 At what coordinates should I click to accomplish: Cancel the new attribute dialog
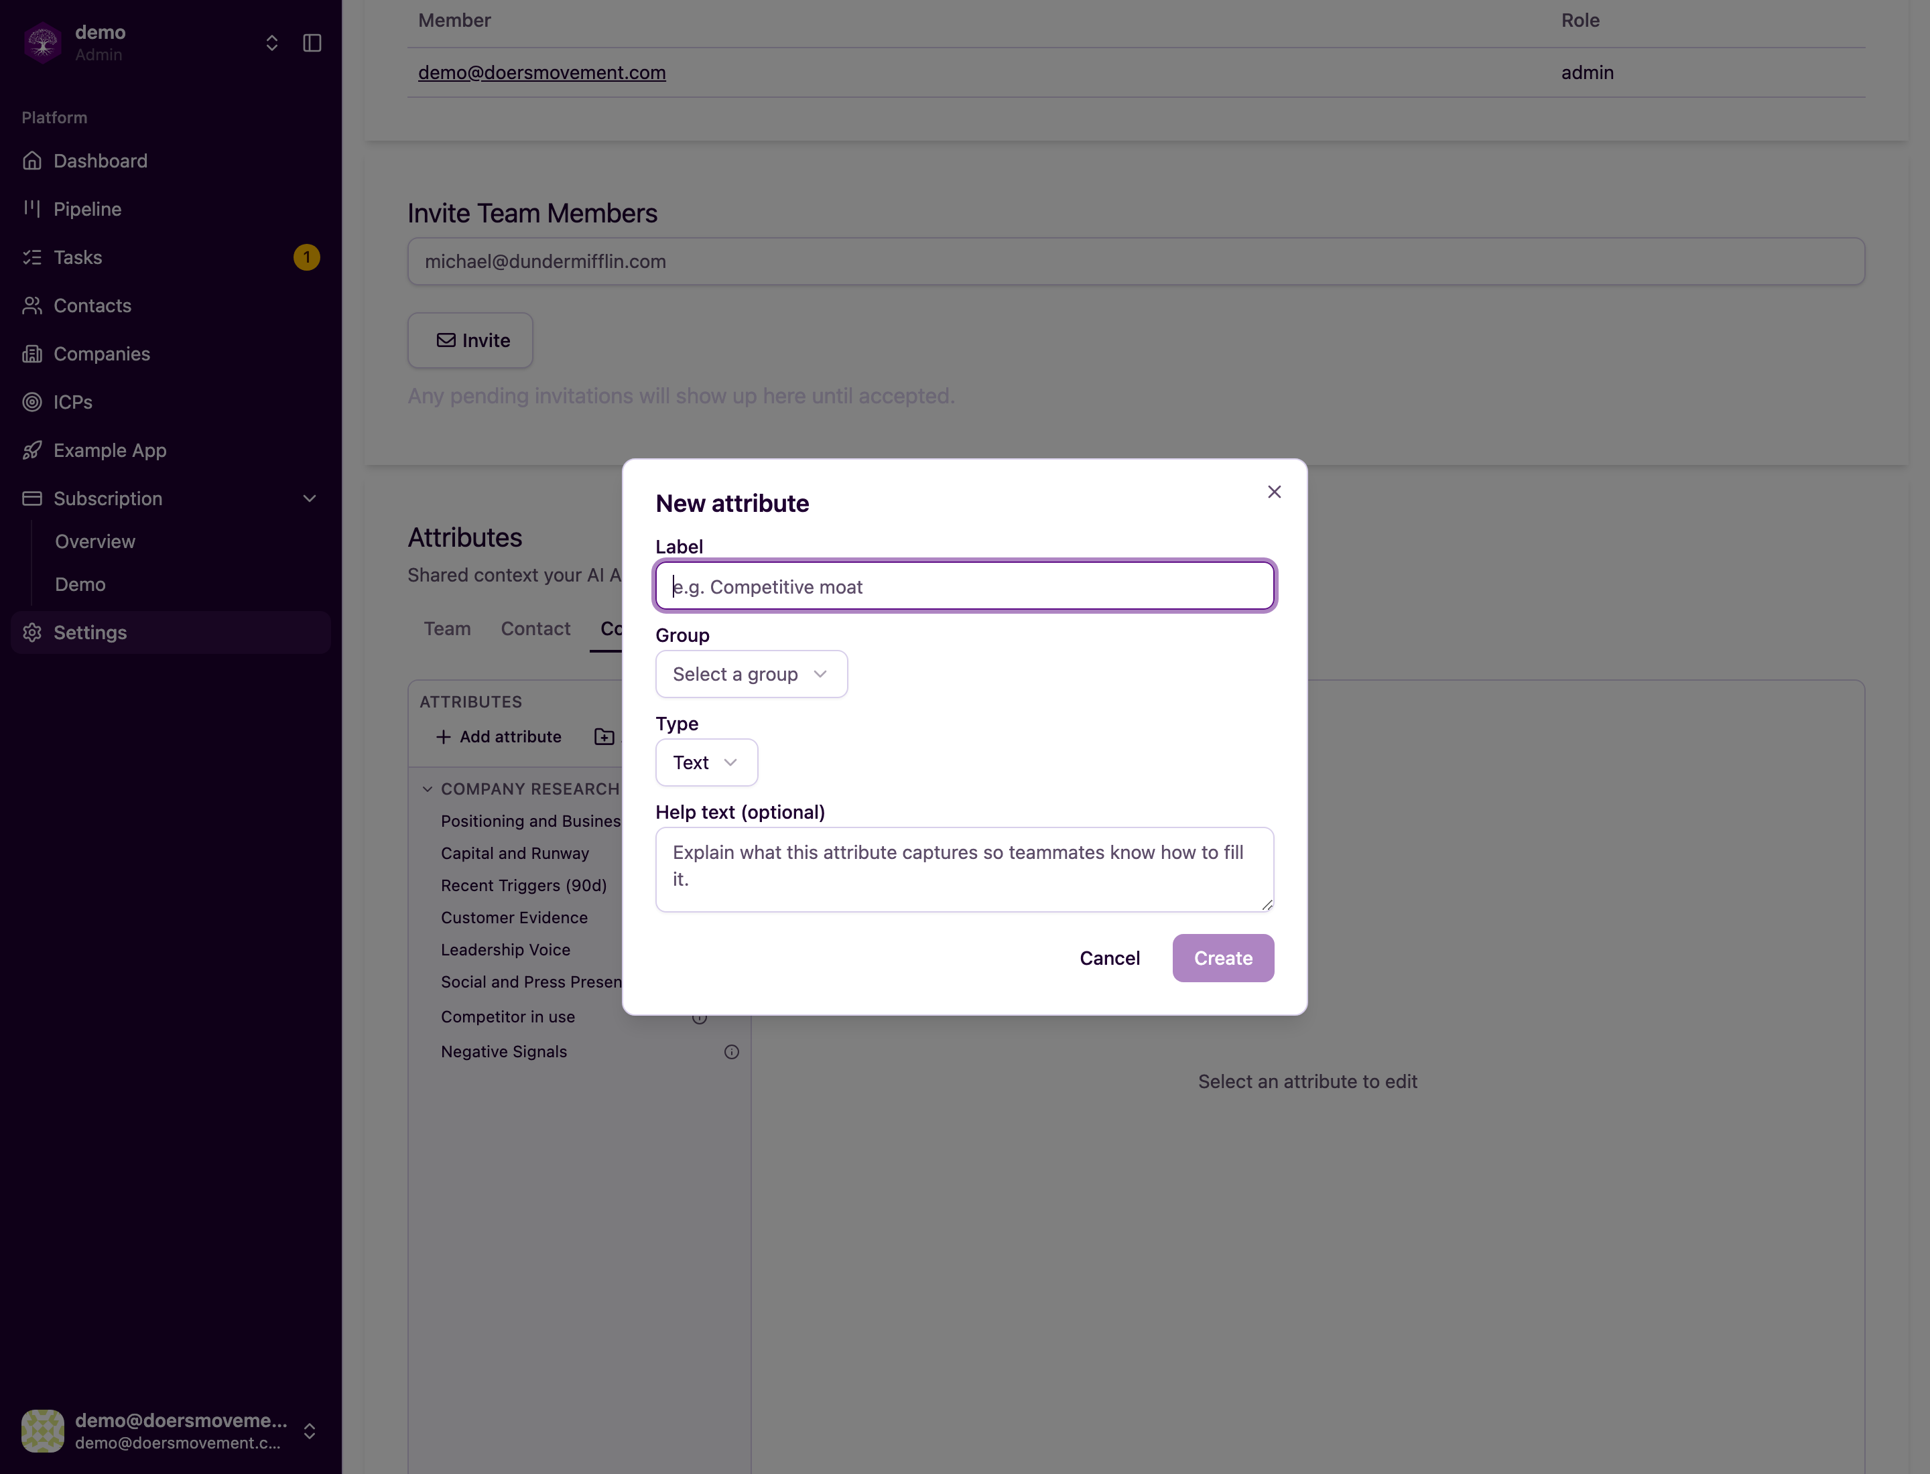pos(1109,958)
